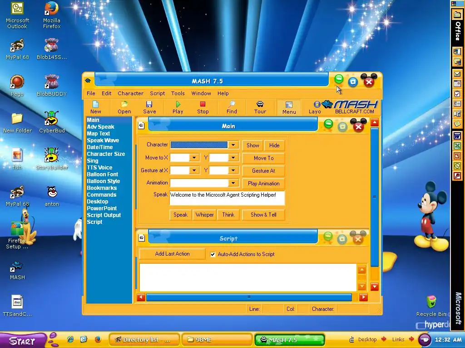Save the script using the Save icon

[x=149, y=107]
